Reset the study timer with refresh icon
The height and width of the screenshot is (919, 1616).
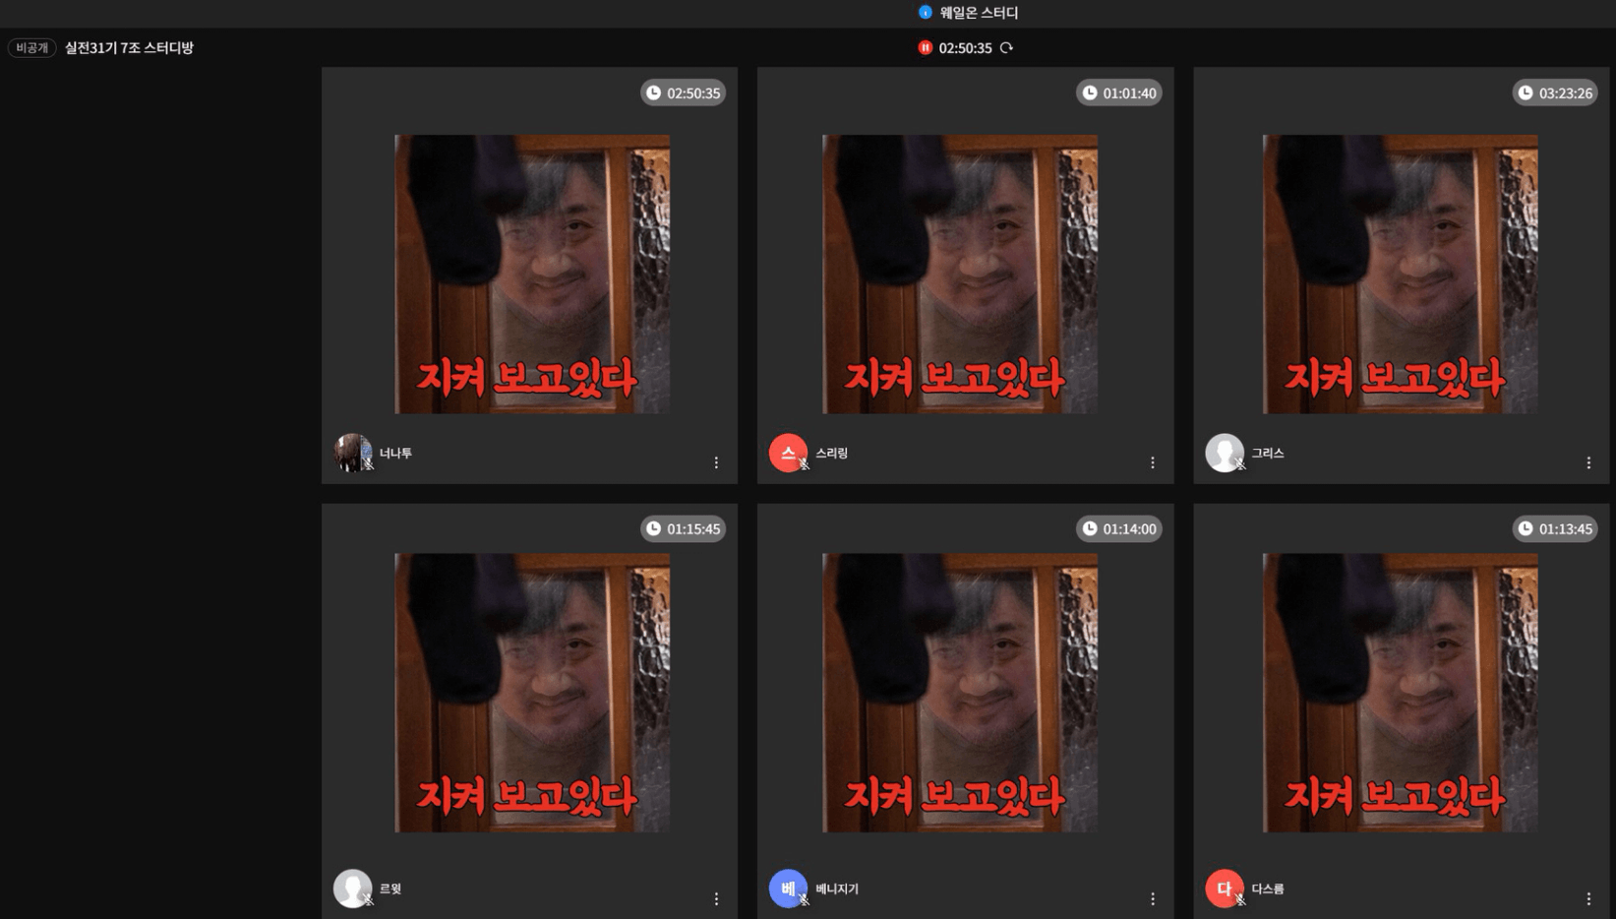(1006, 47)
